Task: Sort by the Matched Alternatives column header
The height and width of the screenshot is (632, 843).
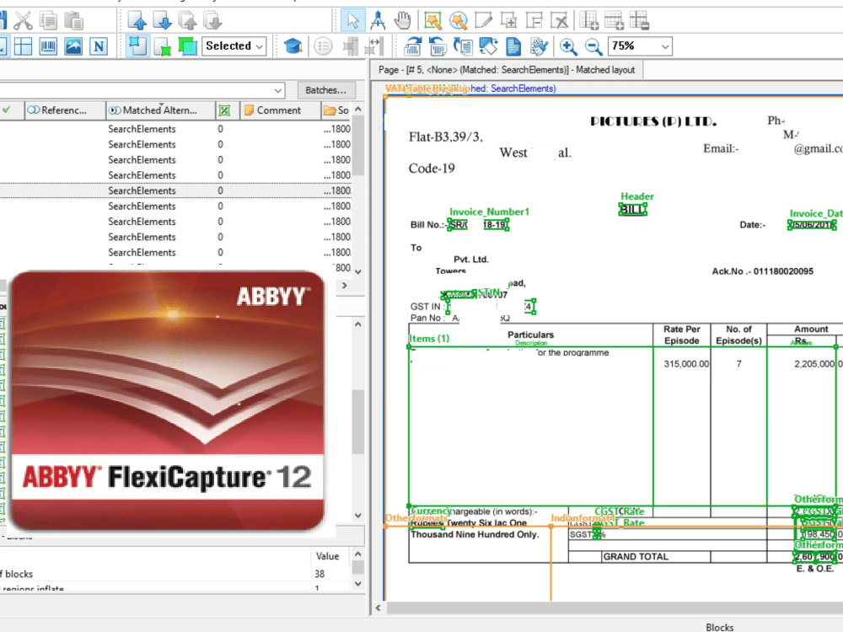Action: pyautogui.click(x=160, y=110)
